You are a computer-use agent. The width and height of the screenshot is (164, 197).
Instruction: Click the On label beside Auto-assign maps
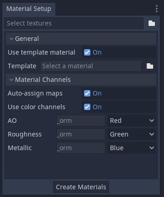97,93
